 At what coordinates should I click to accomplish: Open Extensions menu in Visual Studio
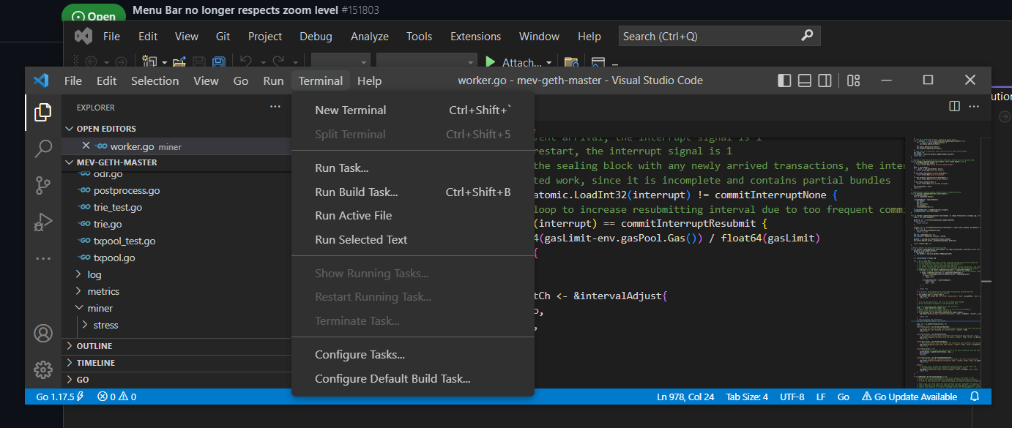(x=475, y=36)
